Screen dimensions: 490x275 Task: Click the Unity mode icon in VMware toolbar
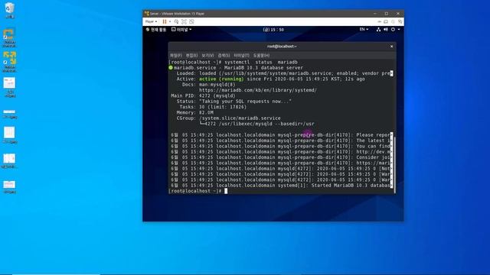(x=191, y=21)
